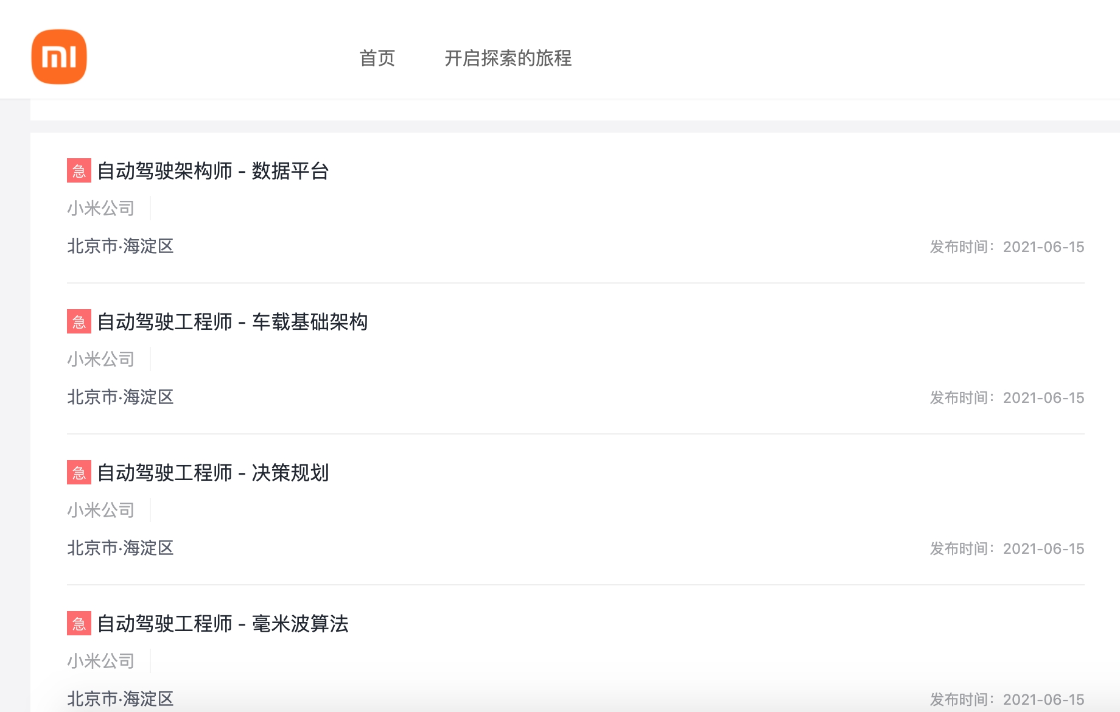This screenshot has width=1120, height=712.
Task: Open the 开启探索的旅程 menu item
Action: coord(510,59)
